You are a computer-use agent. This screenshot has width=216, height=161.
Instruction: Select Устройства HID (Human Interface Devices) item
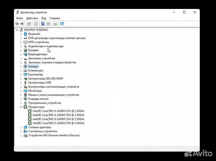coord(54,135)
